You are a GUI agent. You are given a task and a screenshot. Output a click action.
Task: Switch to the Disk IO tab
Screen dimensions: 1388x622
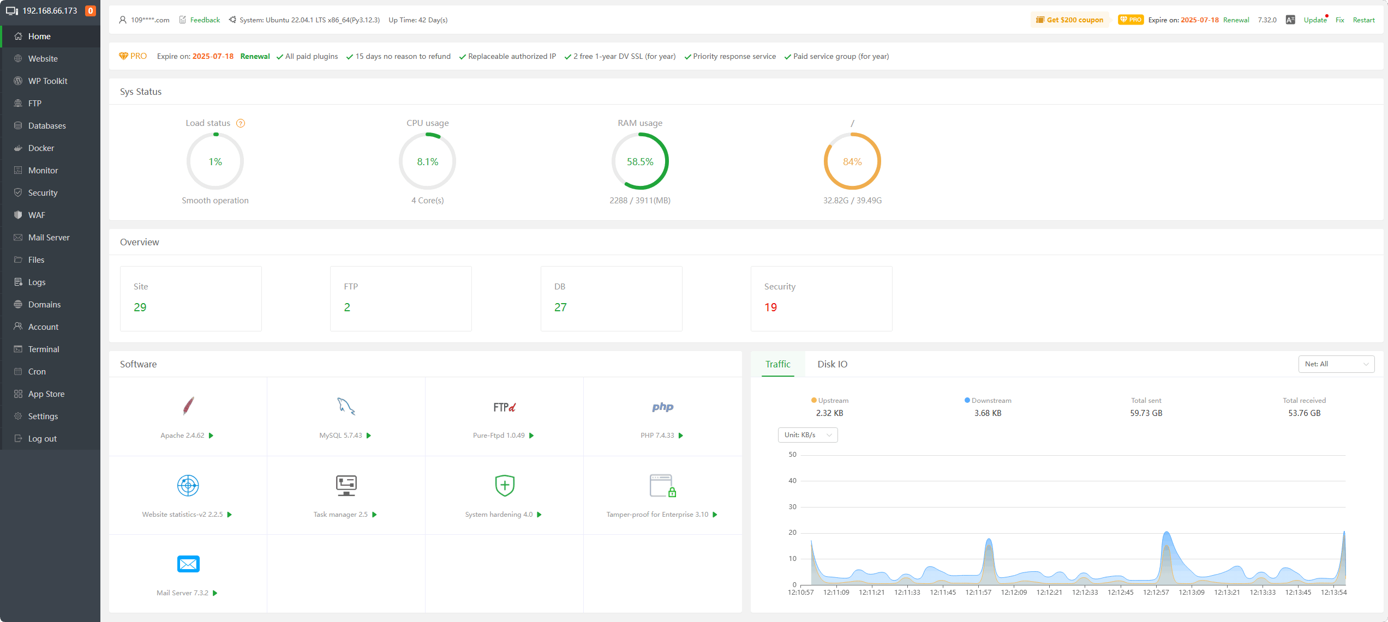[832, 364]
